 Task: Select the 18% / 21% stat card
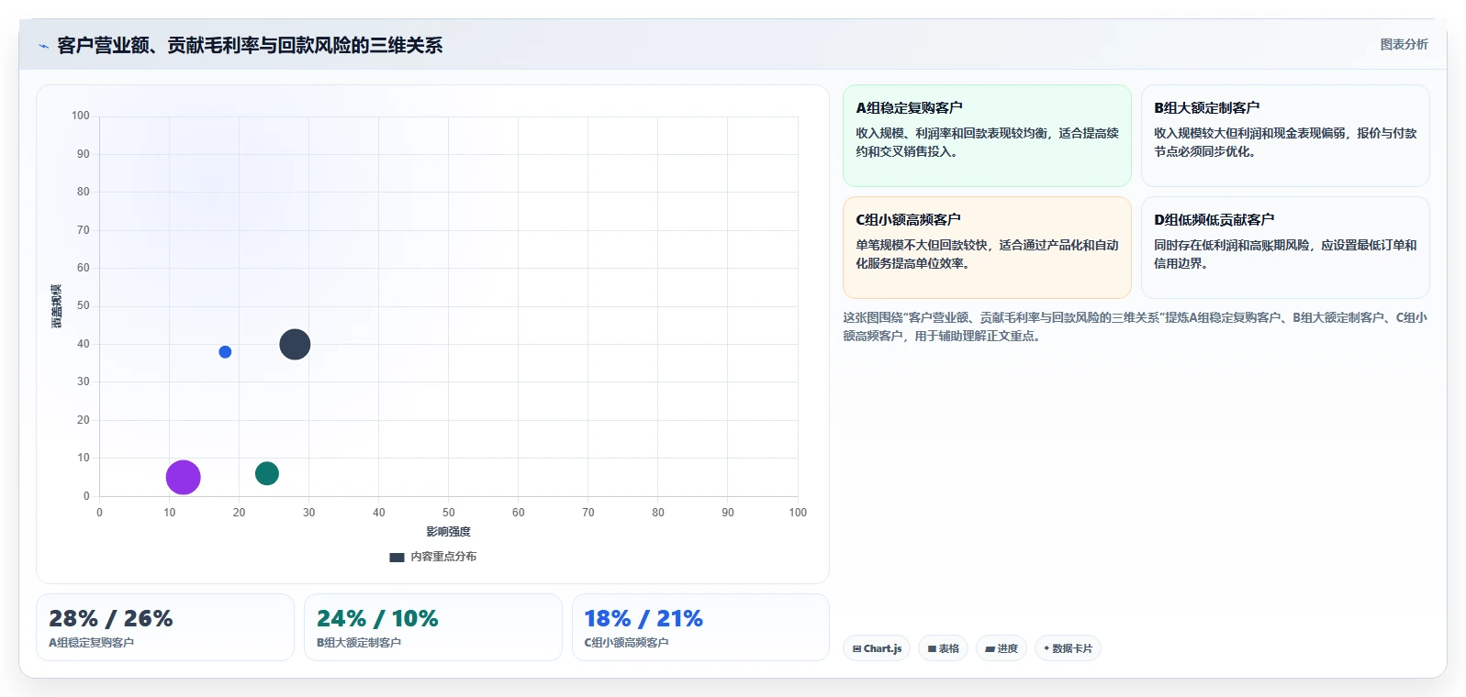pyautogui.click(x=700, y=627)
